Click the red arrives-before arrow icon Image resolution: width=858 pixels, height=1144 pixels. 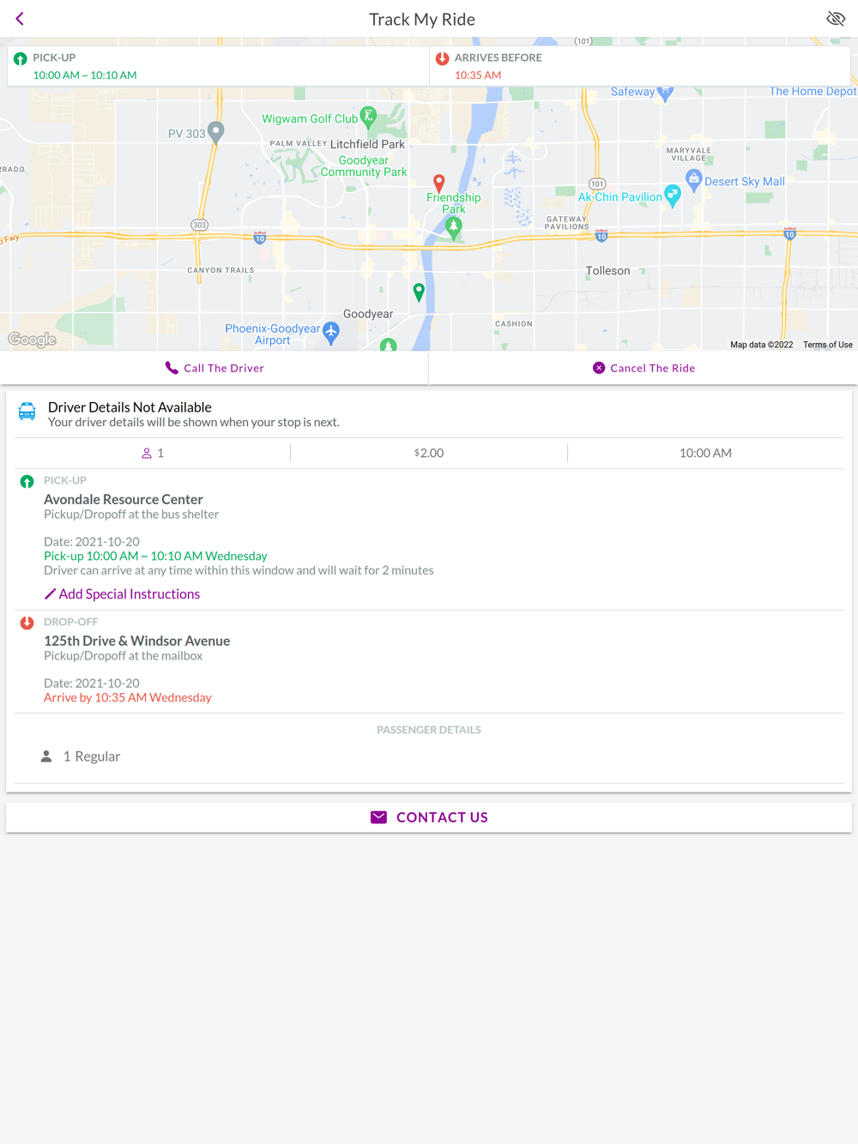click(443, 59)
